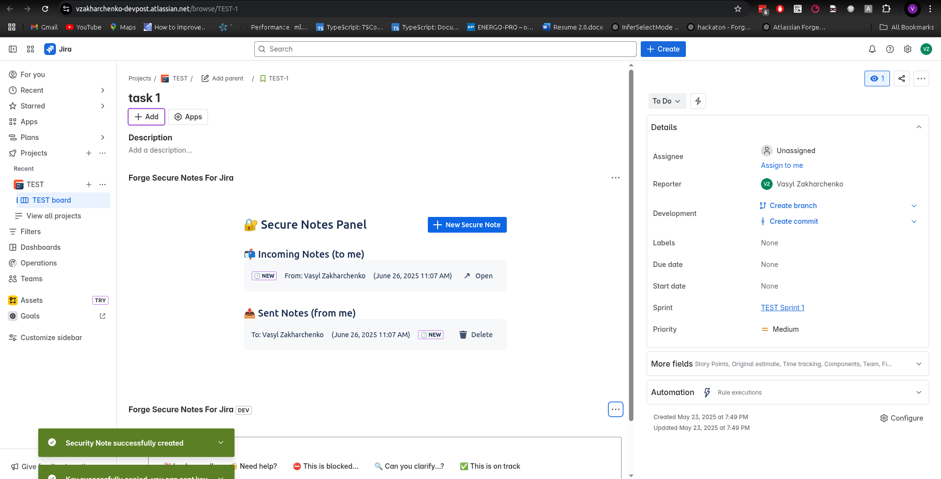This screenshot has height=479, width=941.
Task: Open the Jira help question icon
Action: (x=890, y=49)
